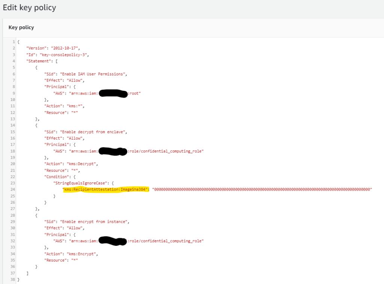
Task: Click the highlighted kms:RecipientAttestation:ImageSha384 key
Action: click(x=106, y=189)
